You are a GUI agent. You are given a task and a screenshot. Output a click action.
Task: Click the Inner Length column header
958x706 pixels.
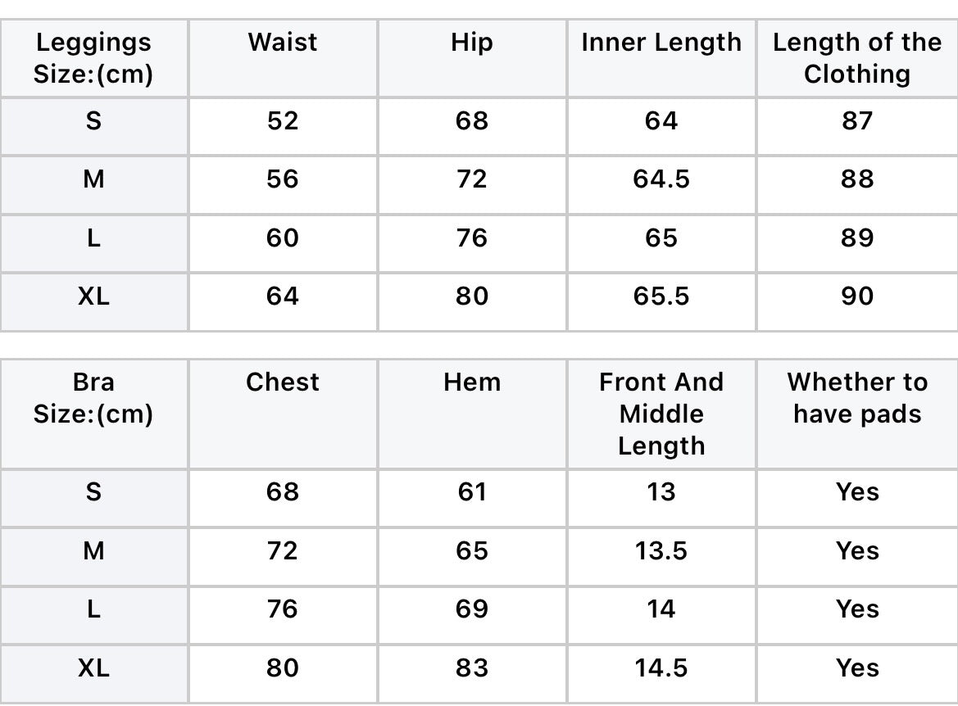point(661,43)
